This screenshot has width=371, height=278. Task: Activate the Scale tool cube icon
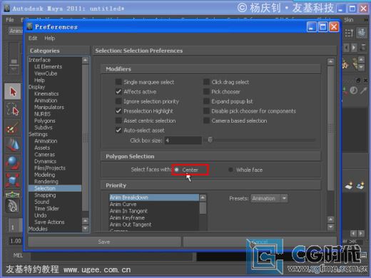pos(13,180)
